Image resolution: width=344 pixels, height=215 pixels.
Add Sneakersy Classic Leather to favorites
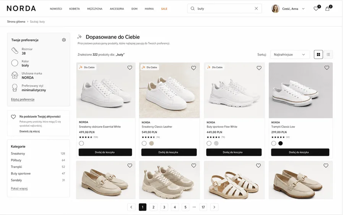[193, 68]
